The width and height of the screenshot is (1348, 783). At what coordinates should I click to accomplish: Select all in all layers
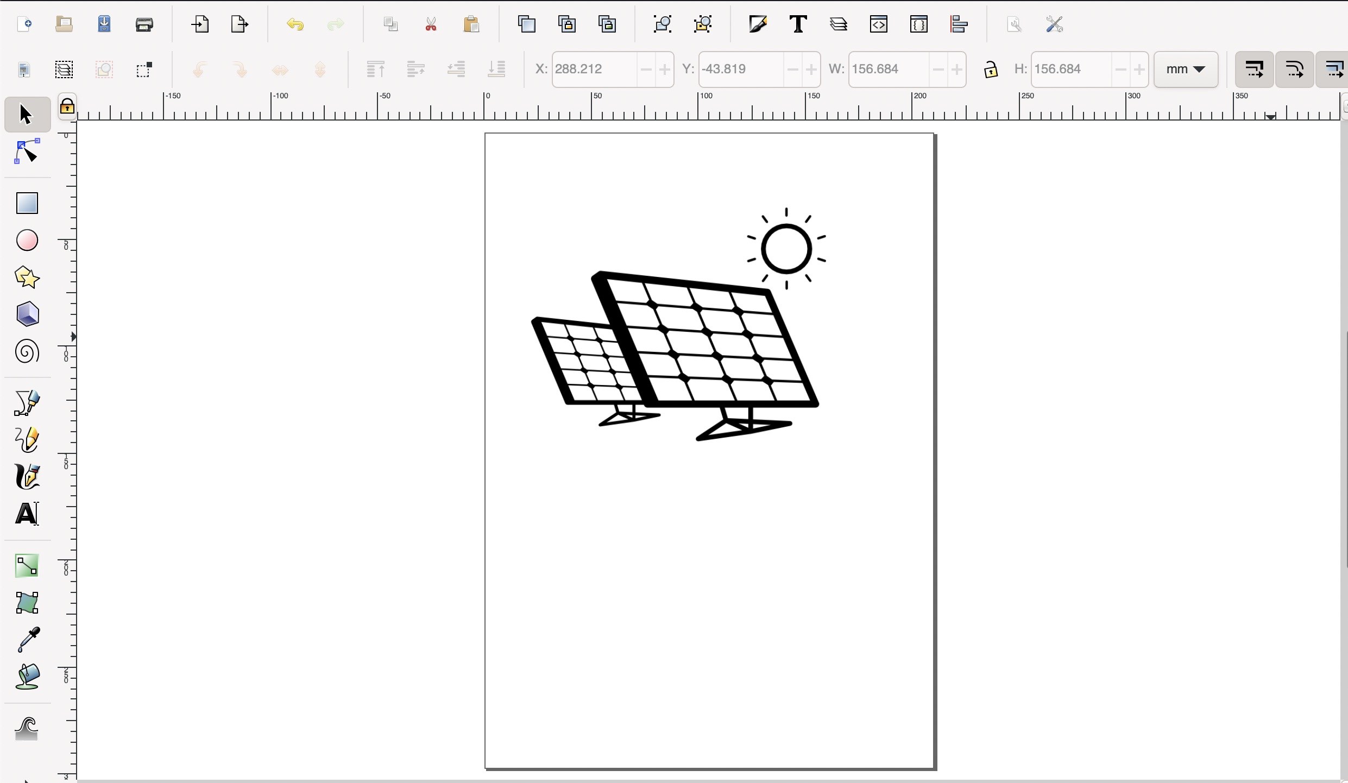tap(64, 70)
